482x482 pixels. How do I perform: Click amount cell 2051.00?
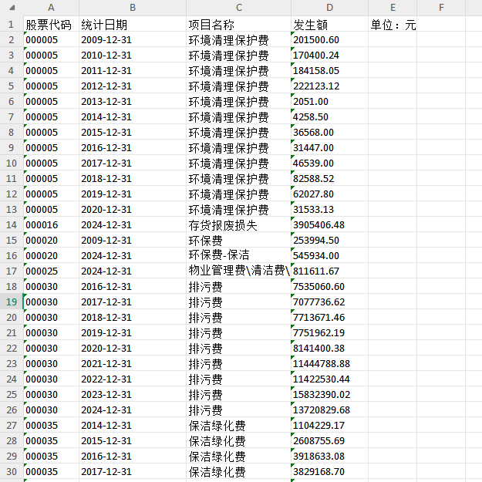click(x=329, y=101)
